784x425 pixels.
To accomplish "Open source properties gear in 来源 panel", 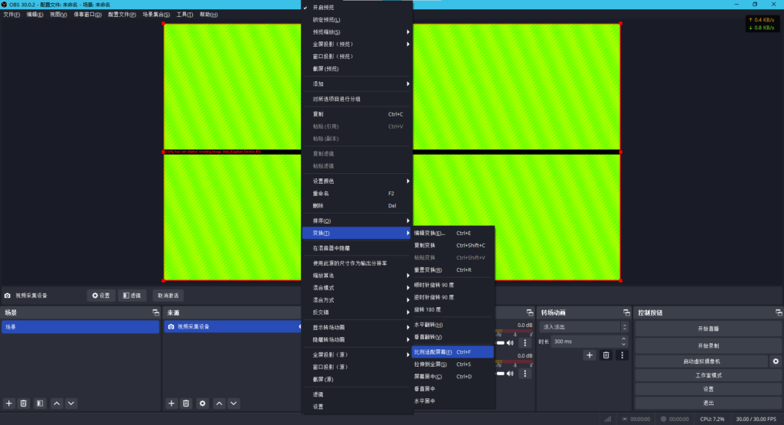I will tap(202, 403).
